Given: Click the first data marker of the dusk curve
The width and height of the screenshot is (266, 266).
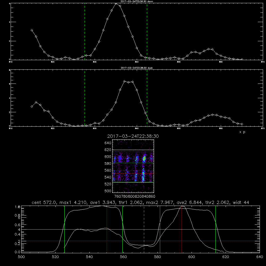Looking at the screenshot, I should 32,107.
